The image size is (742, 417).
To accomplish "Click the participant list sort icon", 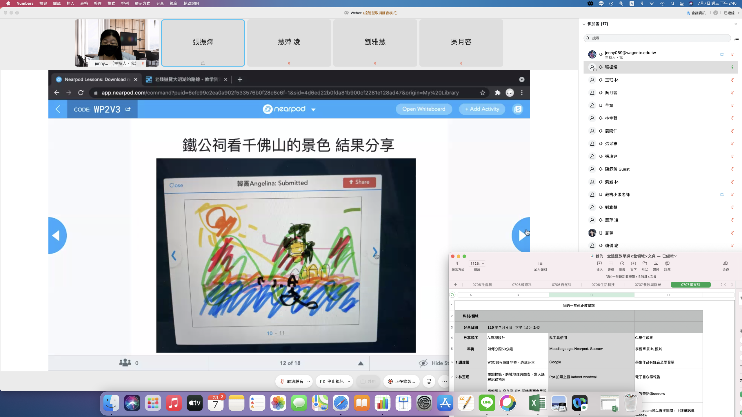I will (x=736, y=38).
